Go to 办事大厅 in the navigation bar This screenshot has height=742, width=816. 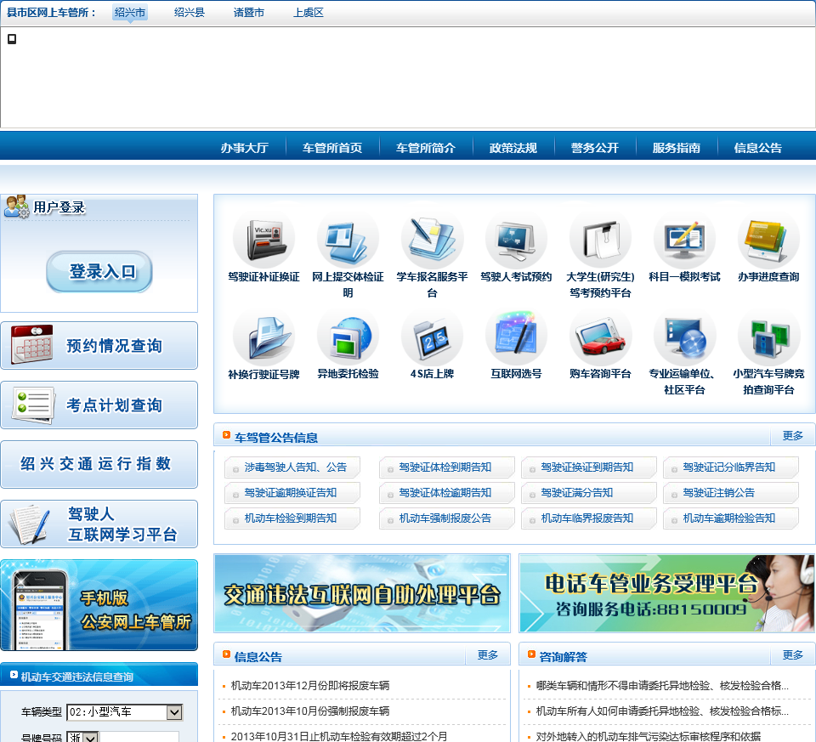(245, 148)
